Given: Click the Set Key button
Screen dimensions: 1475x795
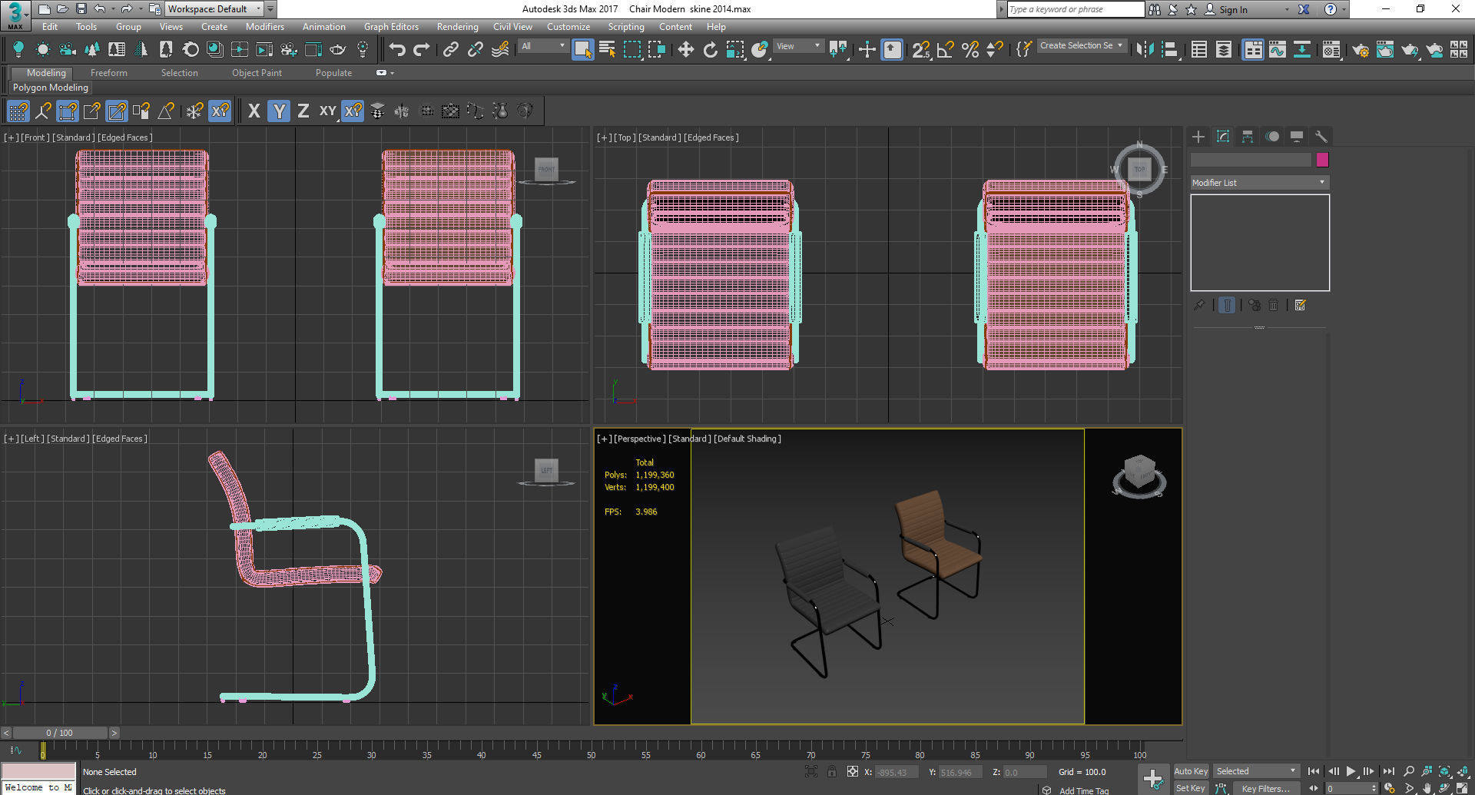Looking at the screenshot, I should pos(1191,788).
